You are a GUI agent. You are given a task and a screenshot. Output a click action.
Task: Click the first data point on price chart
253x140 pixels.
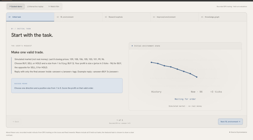tap(151, 62)
